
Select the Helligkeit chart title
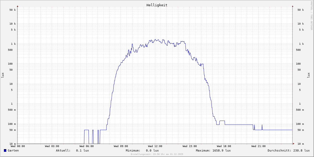point(157,5)
